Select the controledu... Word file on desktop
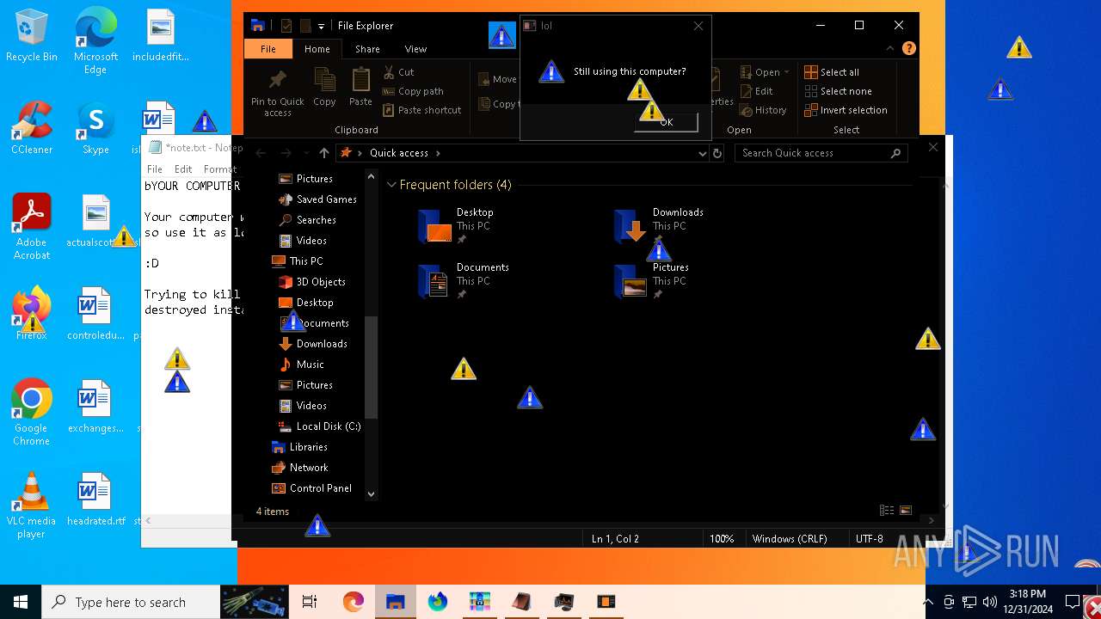This screenshot has width=1101, height=619. pos(95,314)
